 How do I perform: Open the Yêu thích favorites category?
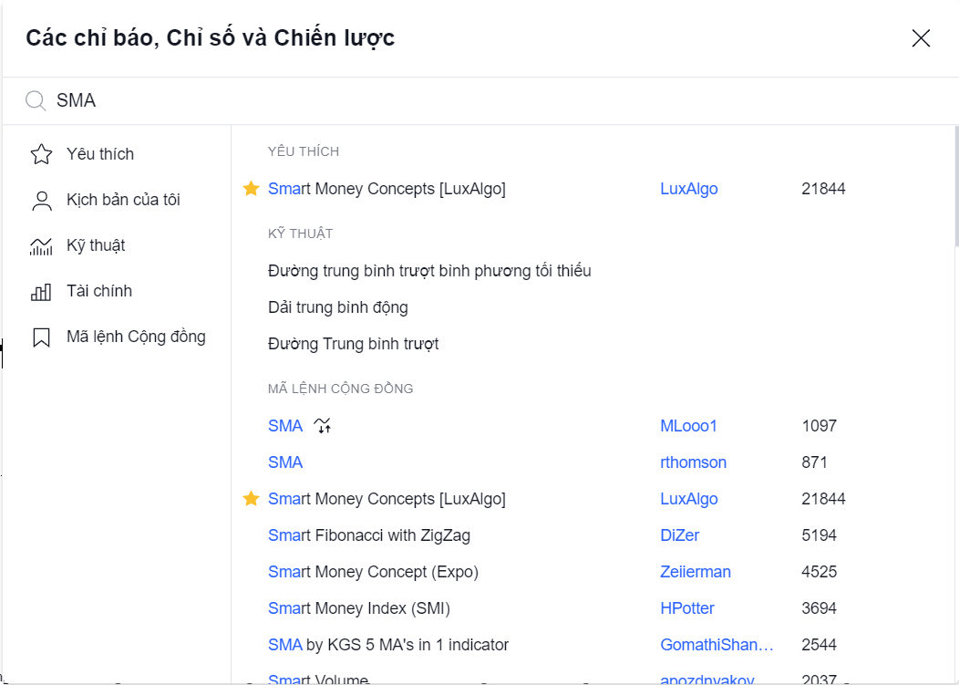click(x=116, y=153)
